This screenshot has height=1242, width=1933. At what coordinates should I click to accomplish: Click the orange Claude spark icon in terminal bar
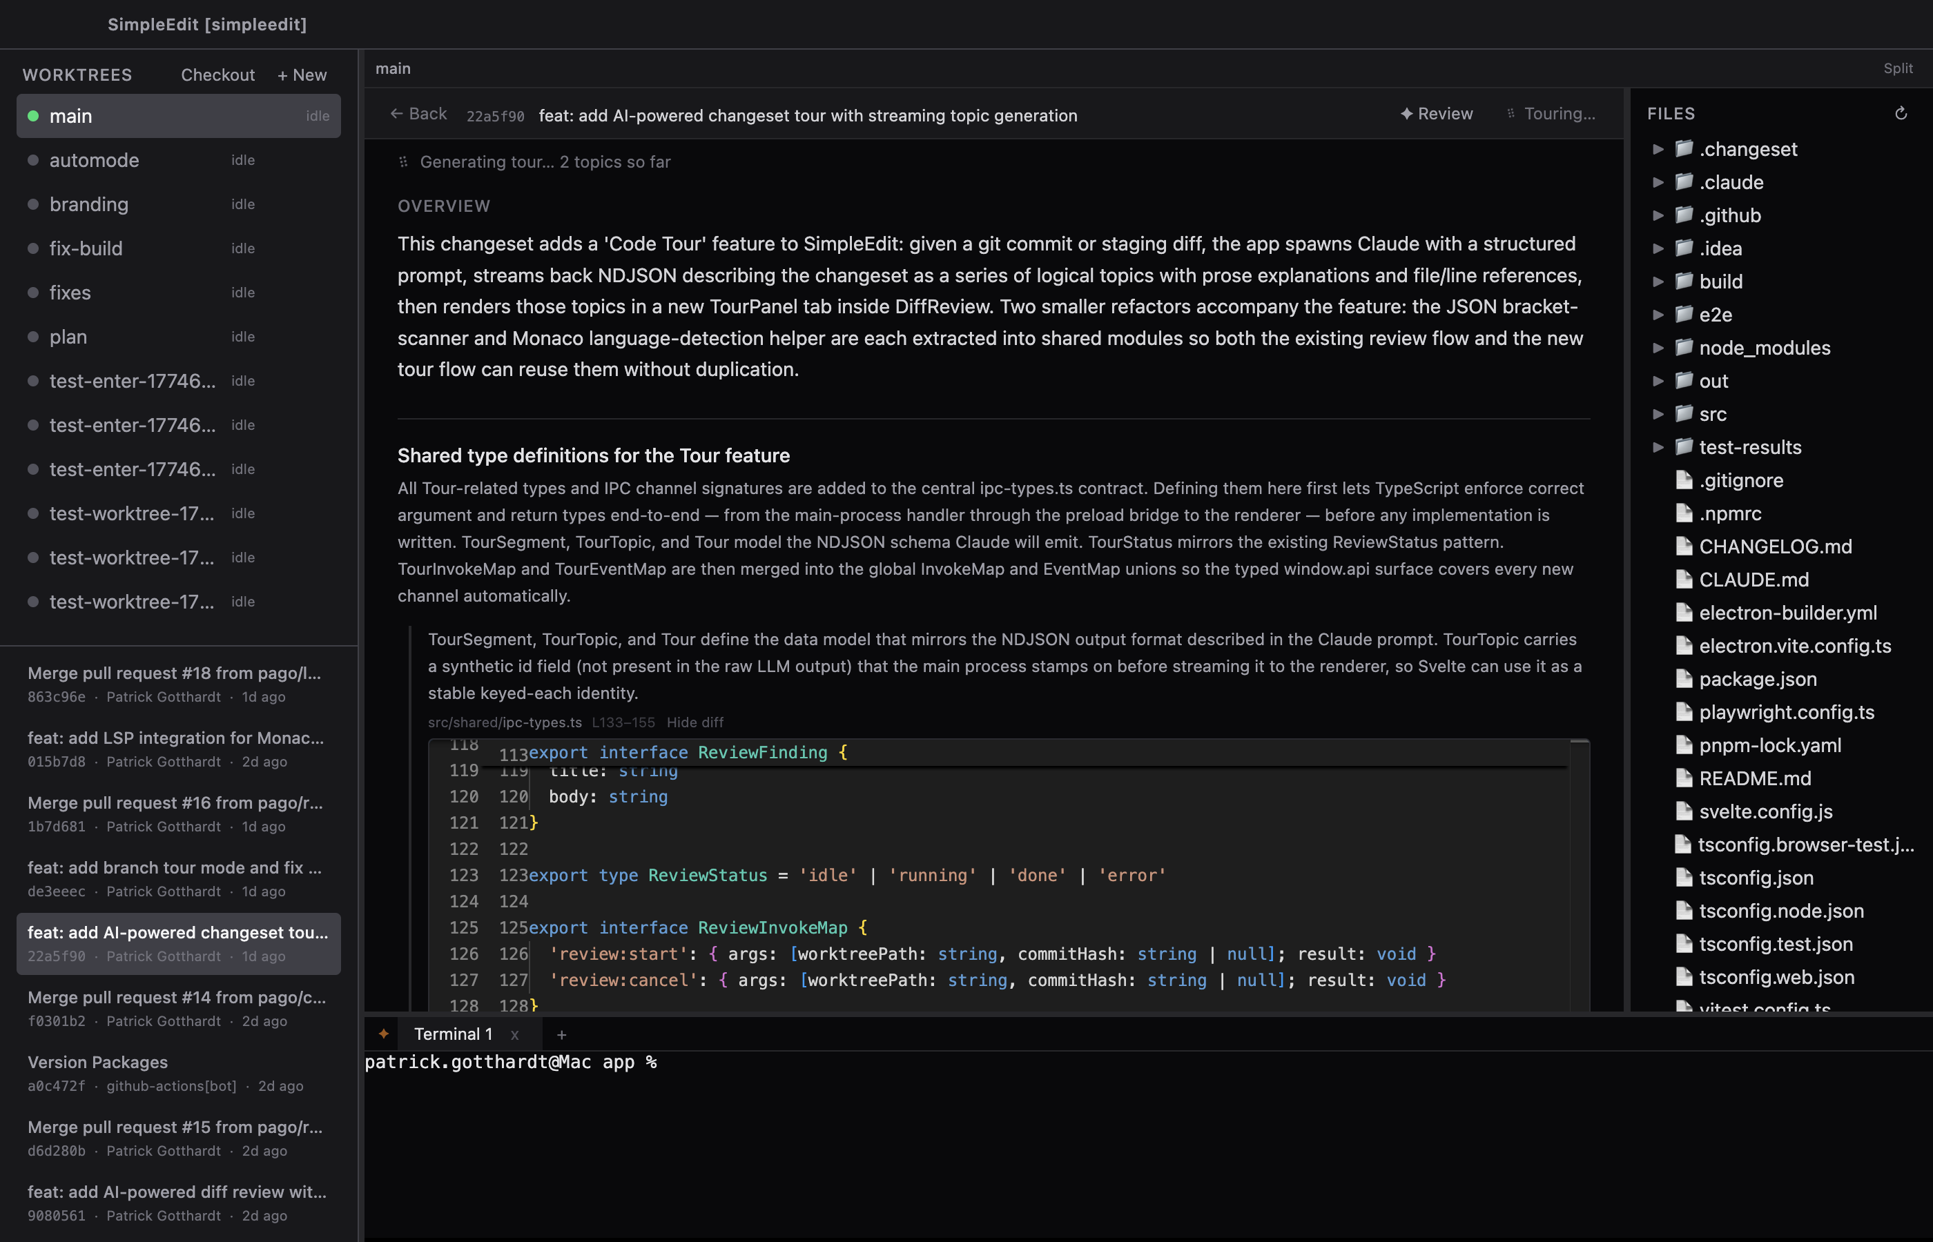pyautogui.click(x=383, y=1033)
